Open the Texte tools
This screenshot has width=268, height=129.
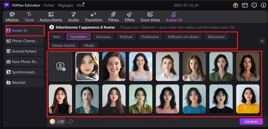point(29,17)
